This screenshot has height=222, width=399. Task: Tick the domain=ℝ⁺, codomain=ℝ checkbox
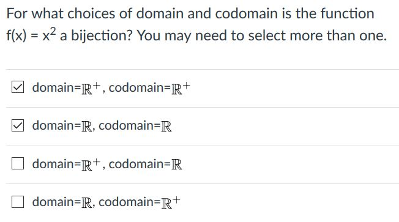coord(18,163)
